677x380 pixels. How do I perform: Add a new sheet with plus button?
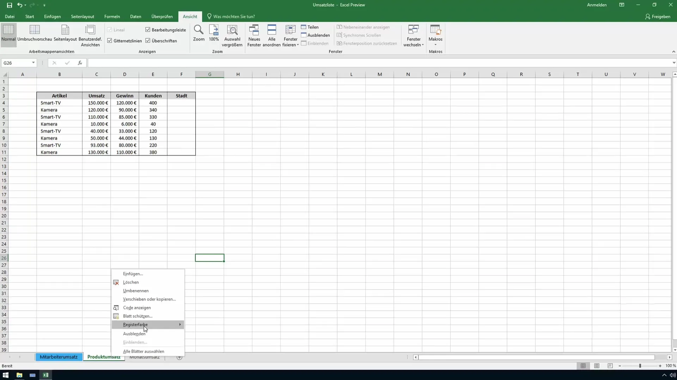(179, 357)
